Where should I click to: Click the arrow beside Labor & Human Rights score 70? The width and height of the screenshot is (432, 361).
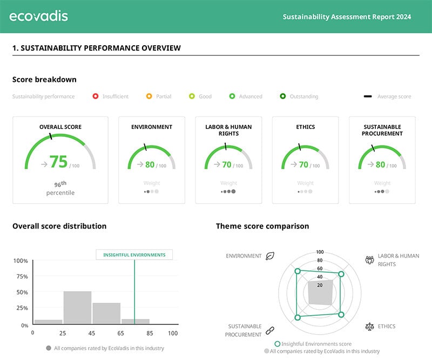tap(217, 164)
